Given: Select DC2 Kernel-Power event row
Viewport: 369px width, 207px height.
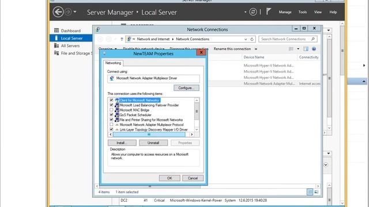Looking at the screenshot, I should pyautogui.click(x=224, y=201).
